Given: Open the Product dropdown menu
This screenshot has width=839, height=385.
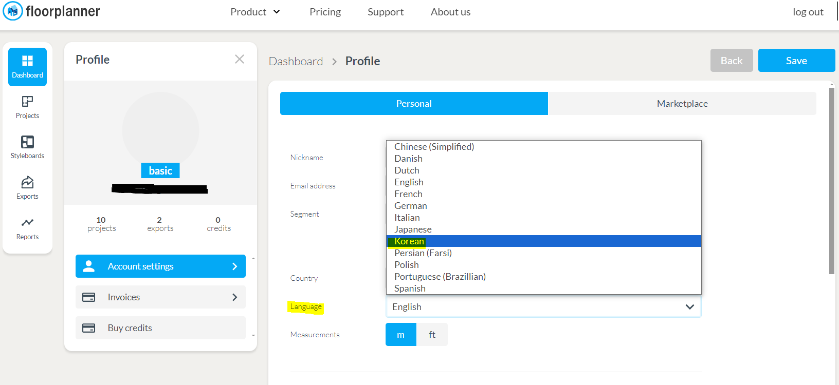Looking at the screenshot, I should (x=255, y=12).
